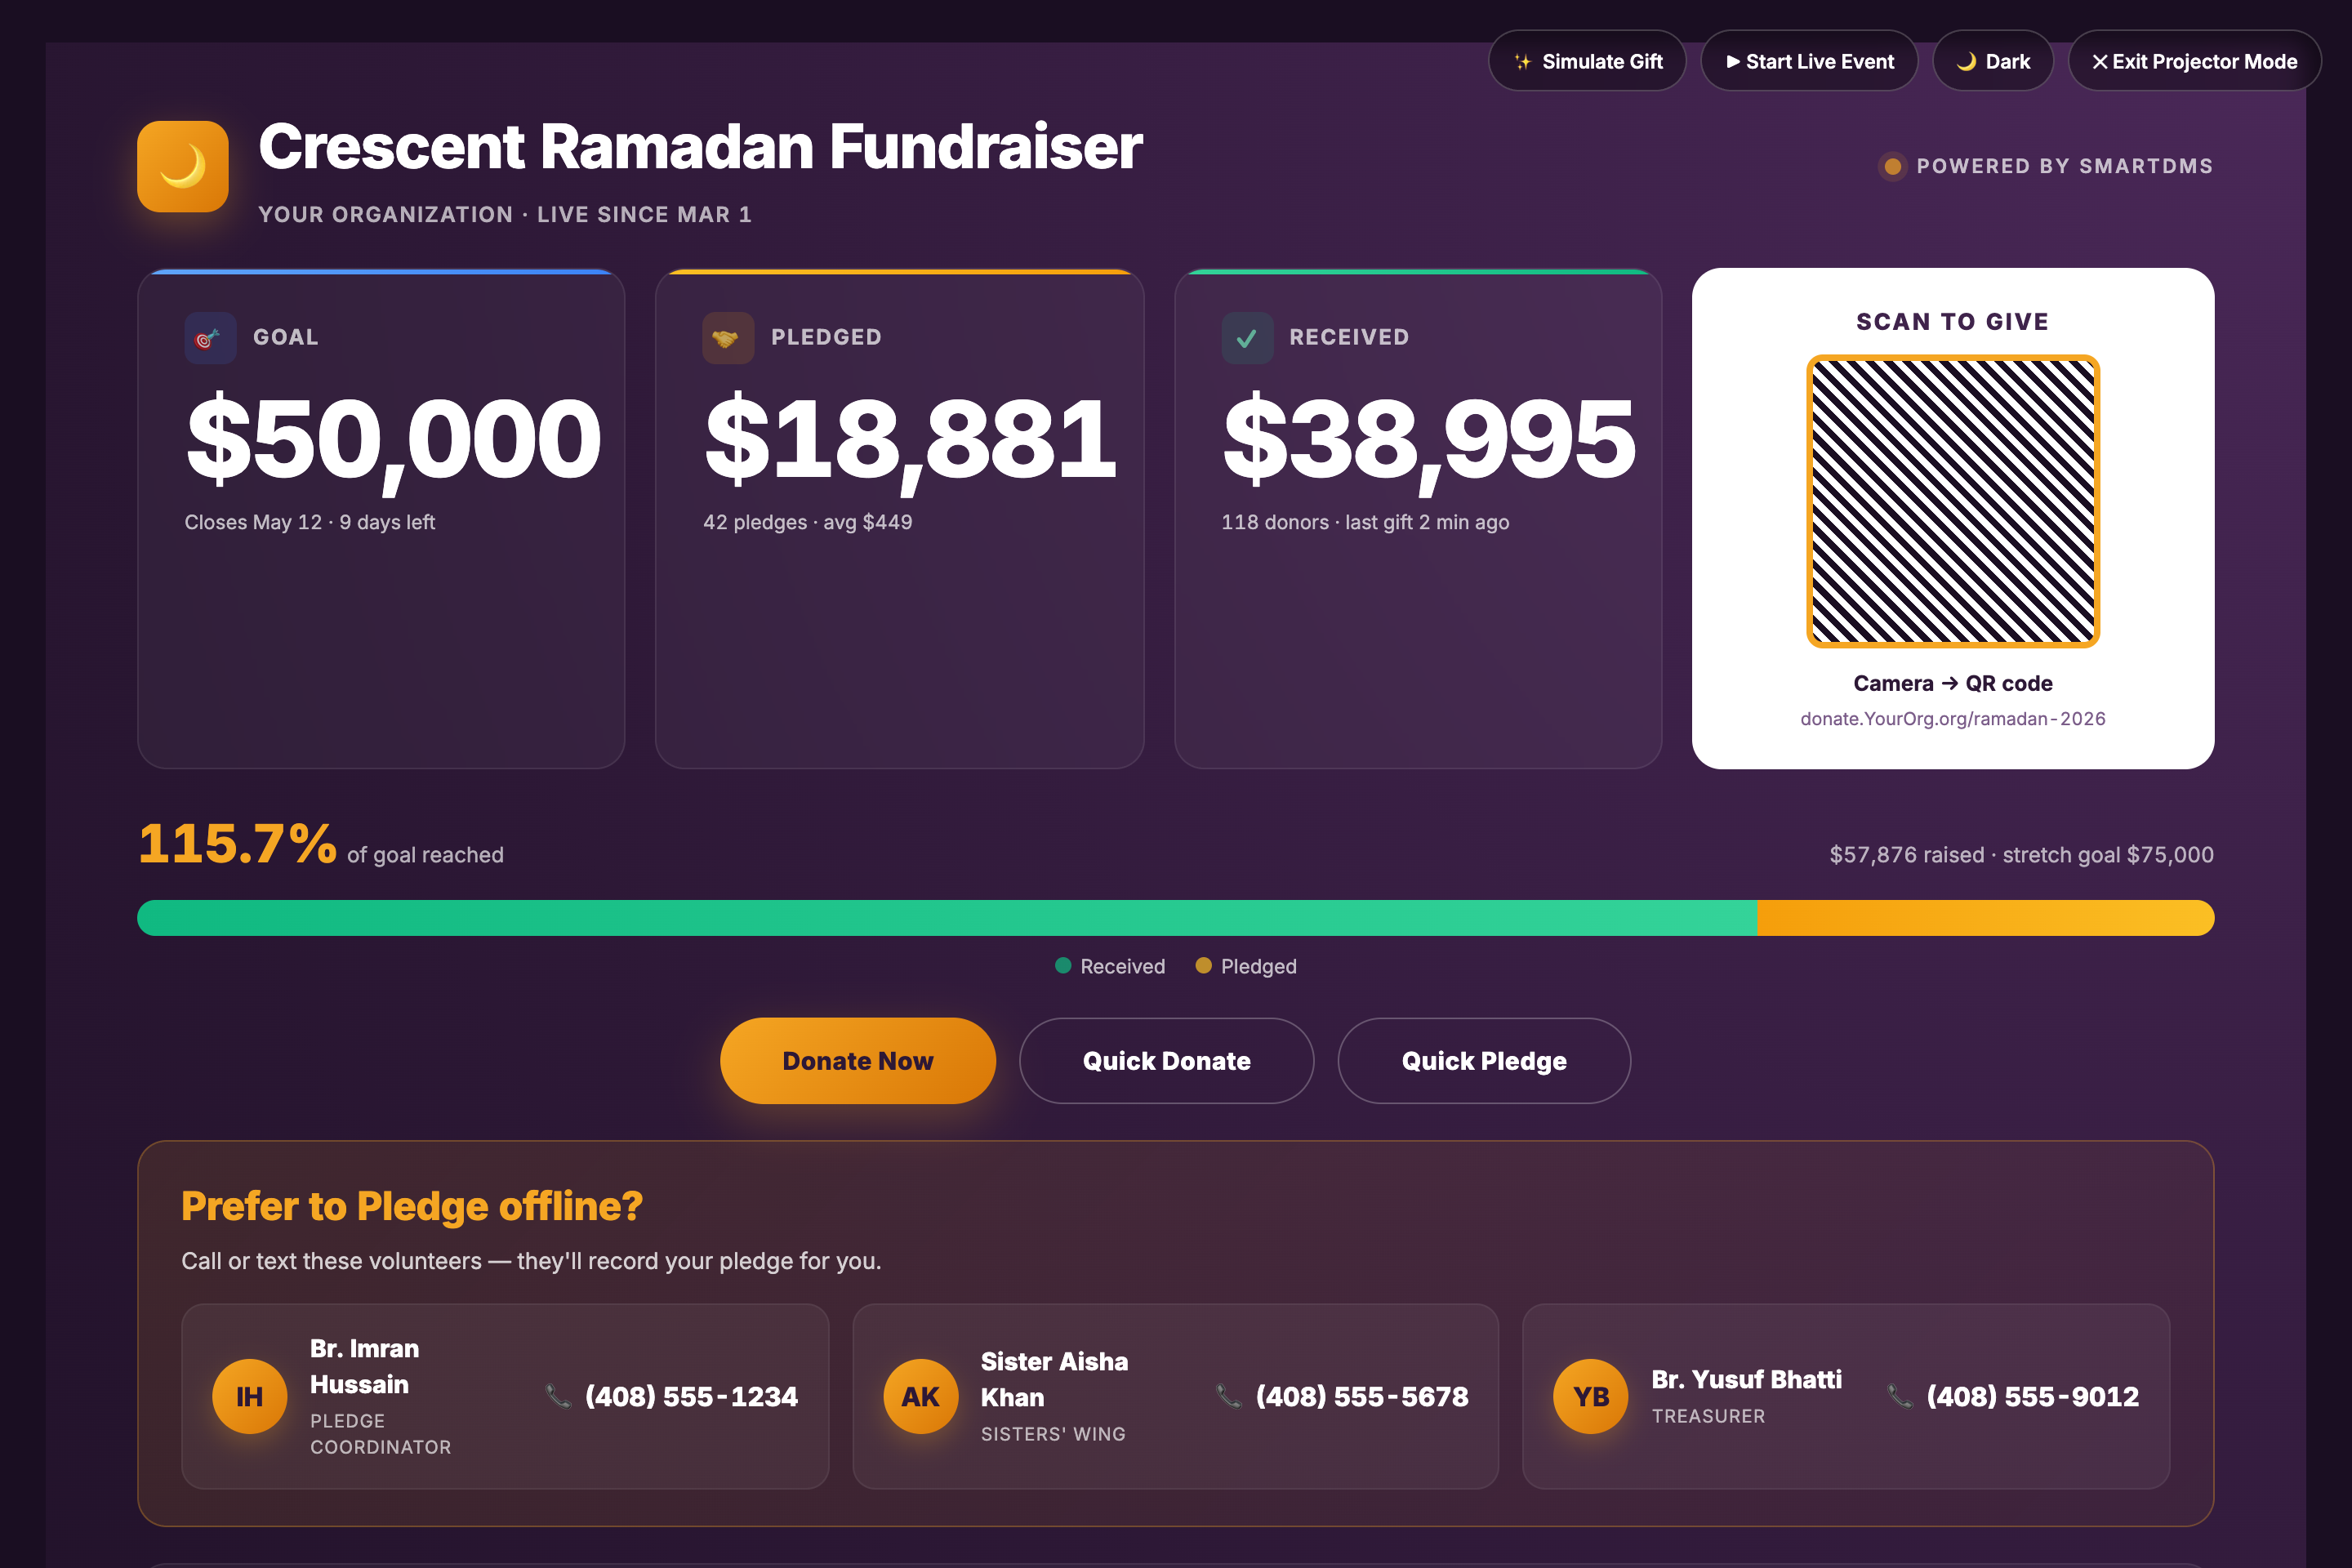Click the 'Camera → QR code' caption

1952,683
